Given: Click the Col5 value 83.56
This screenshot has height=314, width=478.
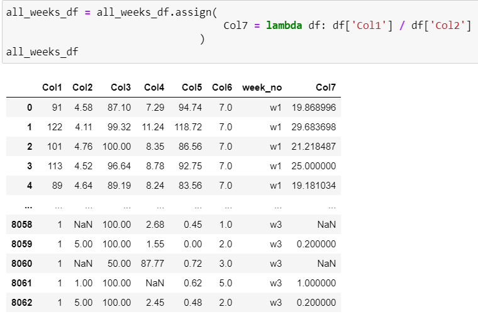Looking at the screenshot, I should (x=190, y=186).
